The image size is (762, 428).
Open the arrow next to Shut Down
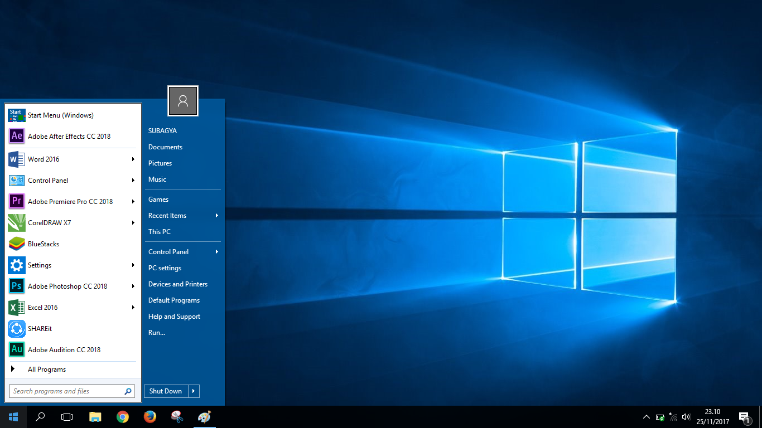[x=194, y=391]
